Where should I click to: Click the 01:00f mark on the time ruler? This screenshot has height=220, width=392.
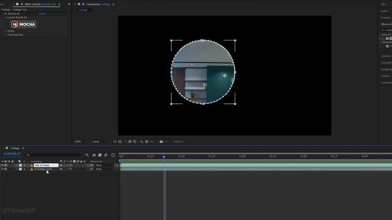(x=181, y=156)
